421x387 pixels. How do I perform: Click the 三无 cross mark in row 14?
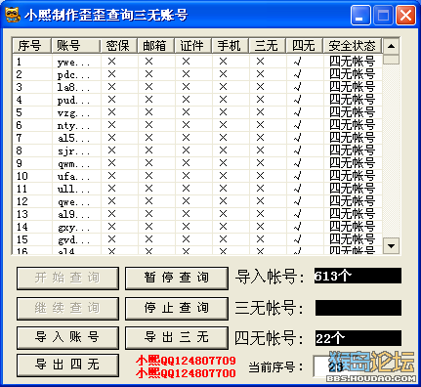[260, 227]
